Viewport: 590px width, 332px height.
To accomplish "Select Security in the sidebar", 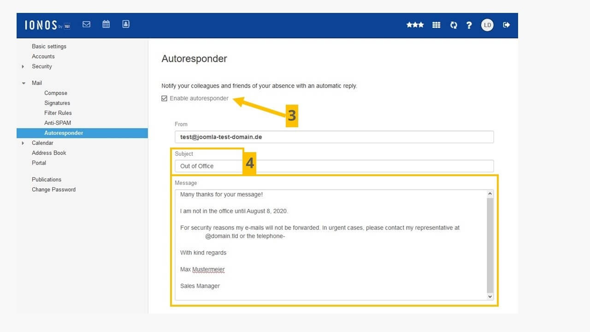I will point(42,66).
